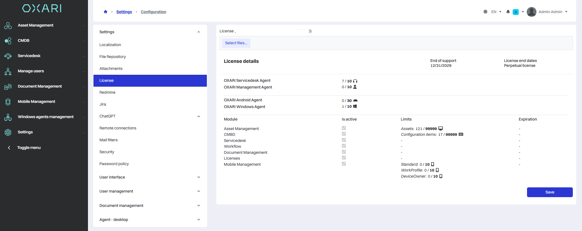The image size is (582, 231).
Task: Click the CMDB sidebar icon
Action: 8,41
